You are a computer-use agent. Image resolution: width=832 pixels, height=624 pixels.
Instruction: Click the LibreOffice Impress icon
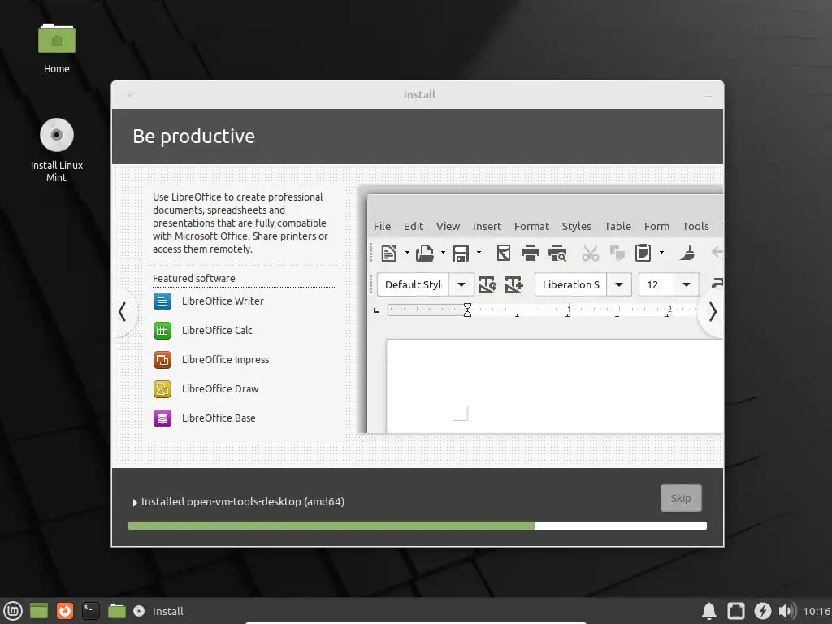coord(162,360)
